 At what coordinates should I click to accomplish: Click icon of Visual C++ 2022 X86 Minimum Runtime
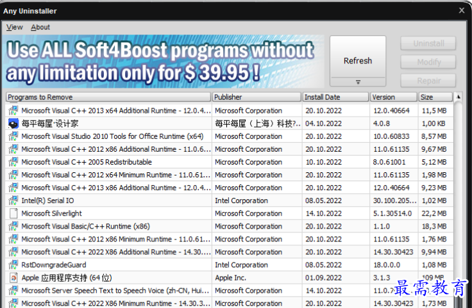point(13,303)
